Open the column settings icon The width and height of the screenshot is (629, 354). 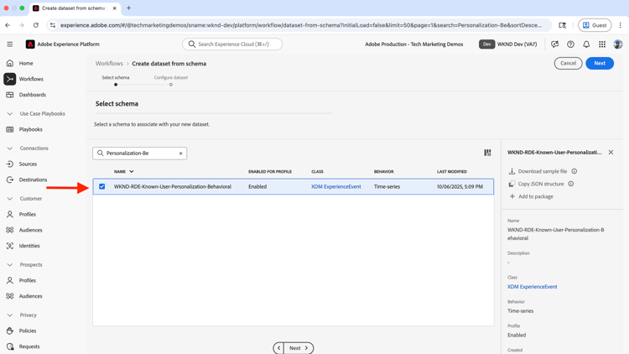(487, 153)
